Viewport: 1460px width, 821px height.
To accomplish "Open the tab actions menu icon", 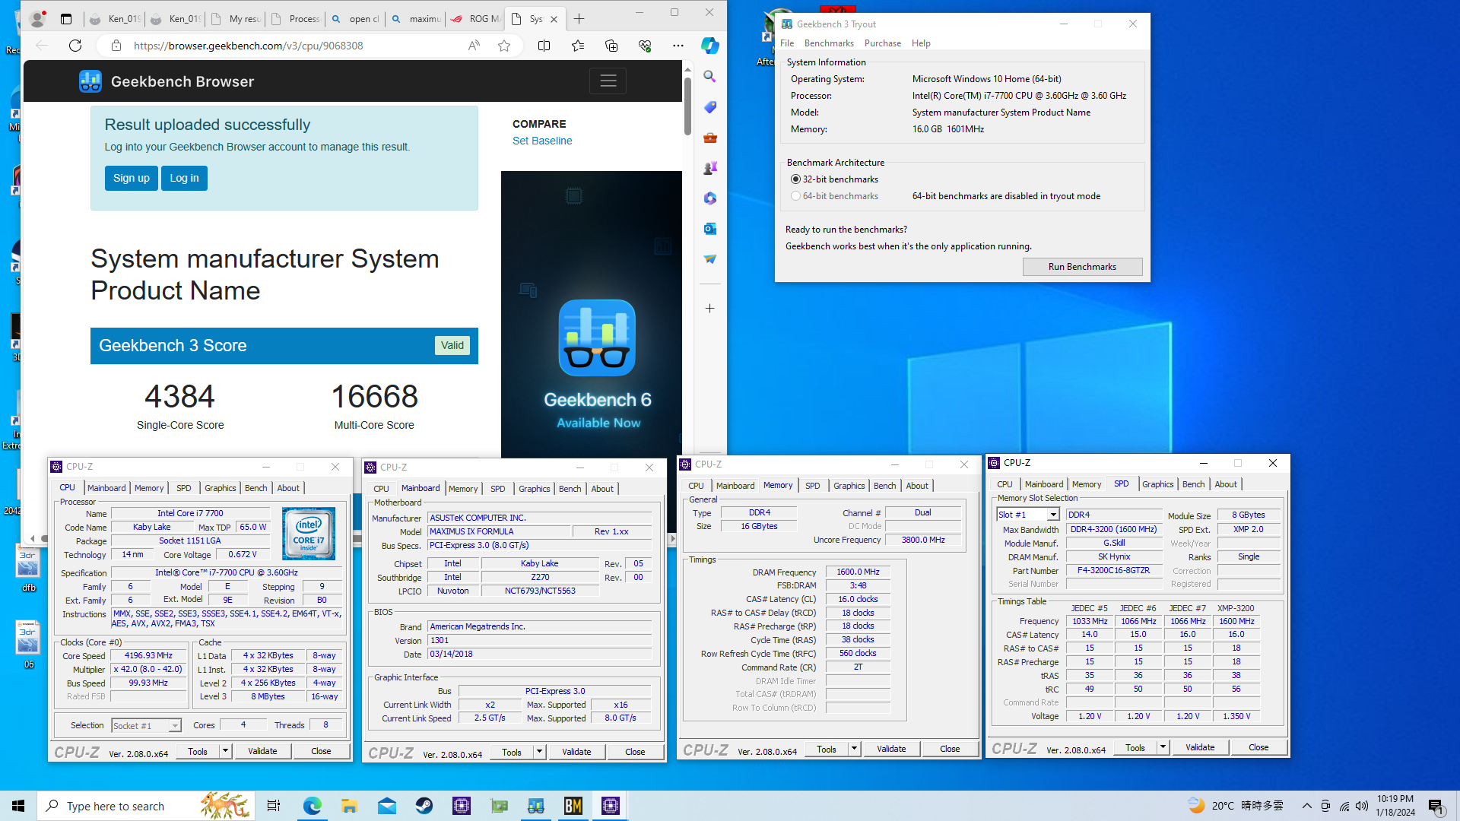I will [66, 18].
